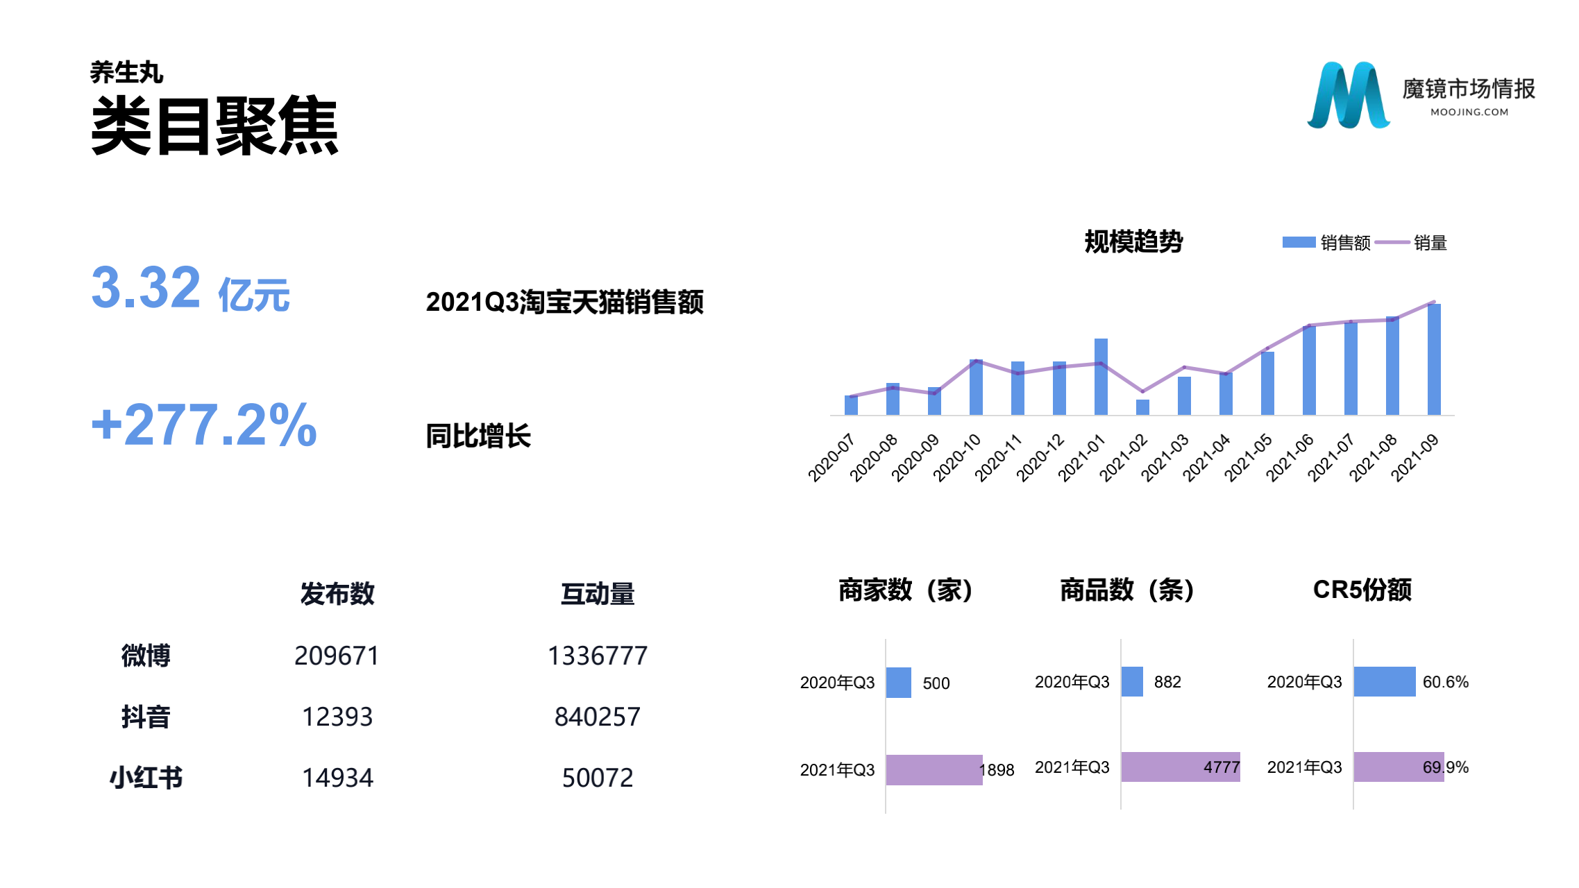Click the 发布数 column header
This screenshot has height=888, width=1579.
pos(337,594)
